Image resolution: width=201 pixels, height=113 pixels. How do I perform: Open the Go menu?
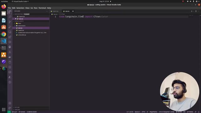click(x=32, y=8)
